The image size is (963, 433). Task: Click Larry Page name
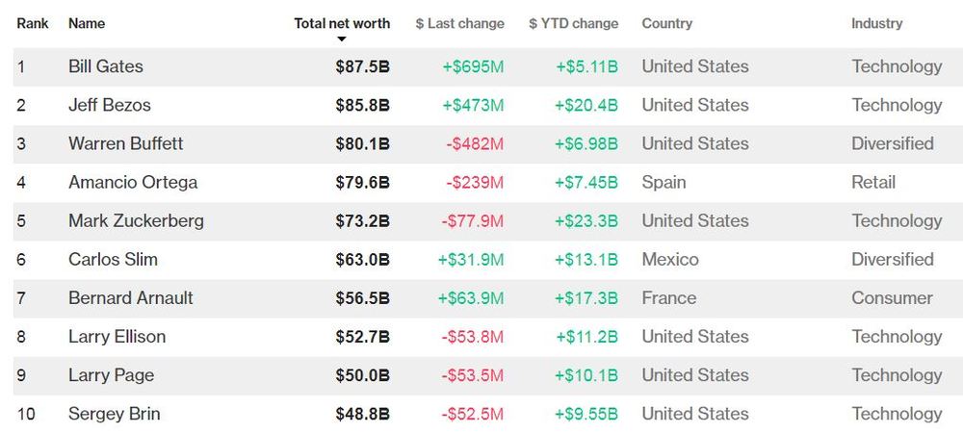111,375
